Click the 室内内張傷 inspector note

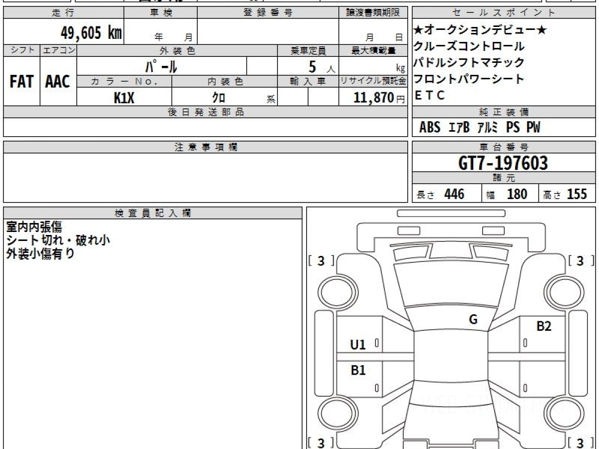coord(34,227)
